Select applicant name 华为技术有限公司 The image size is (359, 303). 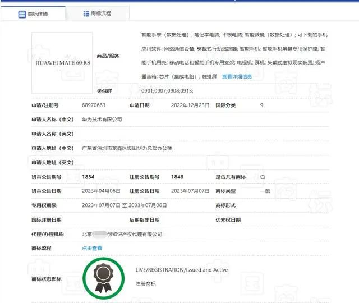coord(102,120)
